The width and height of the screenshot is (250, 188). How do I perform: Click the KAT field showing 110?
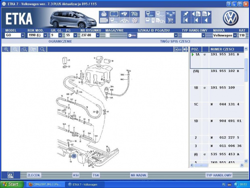pyautogui.click(x=242, y=35)
